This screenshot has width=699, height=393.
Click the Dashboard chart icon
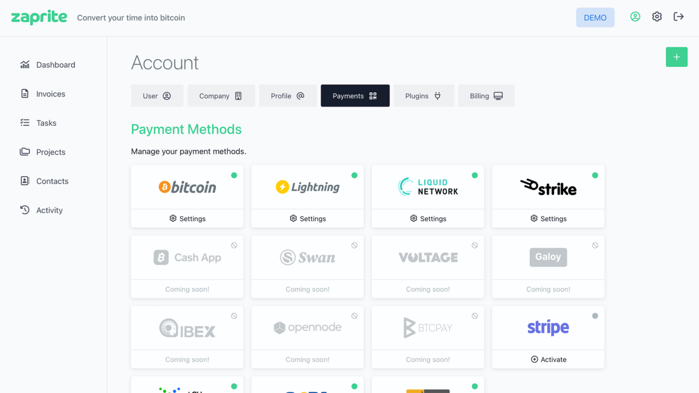coord(25,64)
